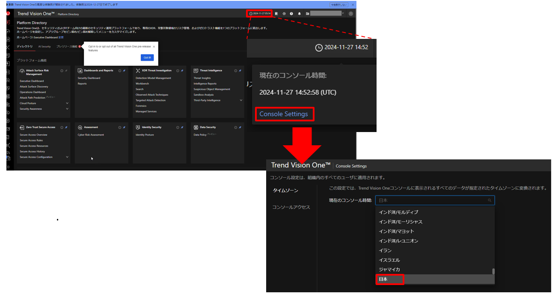
Task: Show info for Identity Security
Action: tap(177, 127)
